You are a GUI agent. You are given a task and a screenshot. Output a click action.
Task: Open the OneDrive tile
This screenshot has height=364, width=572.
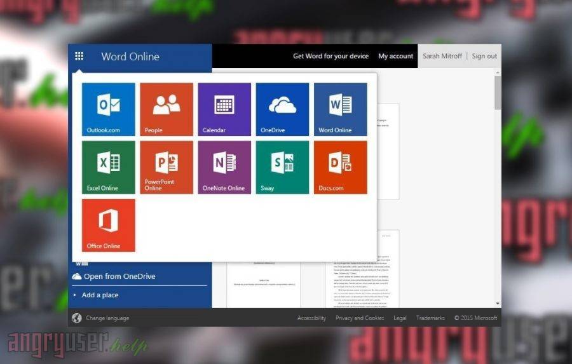(x=282, y=109)
